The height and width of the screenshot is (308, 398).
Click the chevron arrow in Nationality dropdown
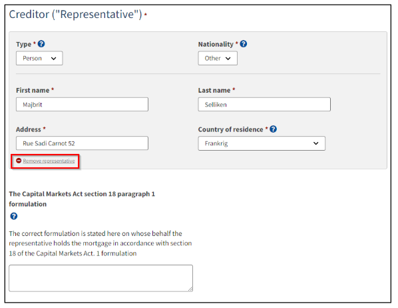coord(228,59)
